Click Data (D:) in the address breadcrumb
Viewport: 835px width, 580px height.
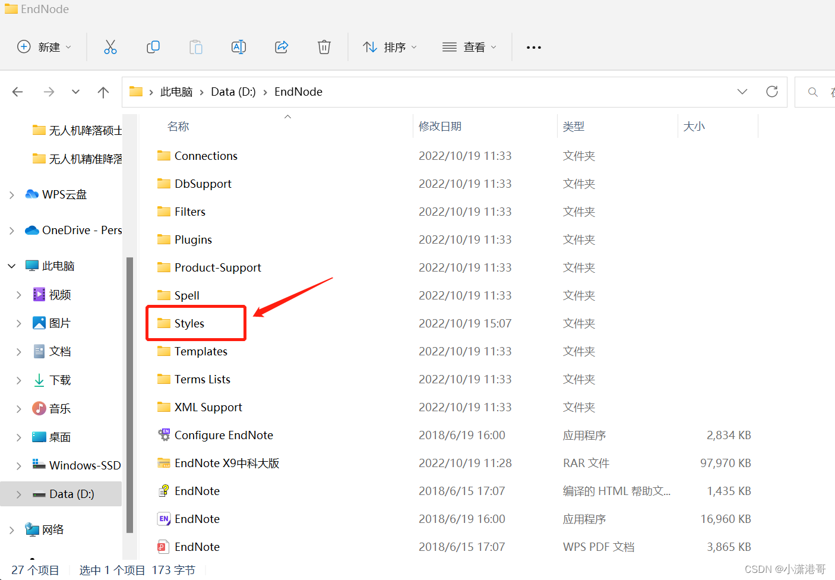point(233,92)
